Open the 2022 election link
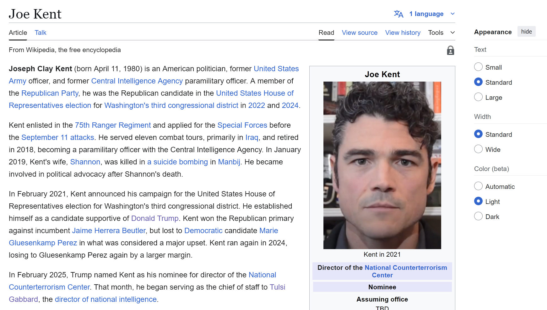The width and height of the screenshot is (547, 310). click(257, 105)
